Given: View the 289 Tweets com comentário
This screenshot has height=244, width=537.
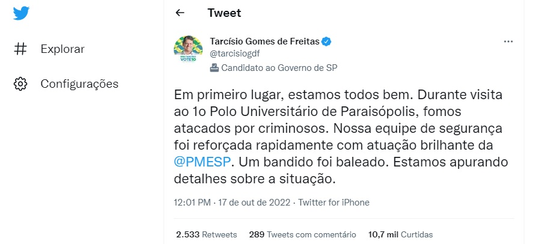Looking at the screenshot, I should click(302, 234).
